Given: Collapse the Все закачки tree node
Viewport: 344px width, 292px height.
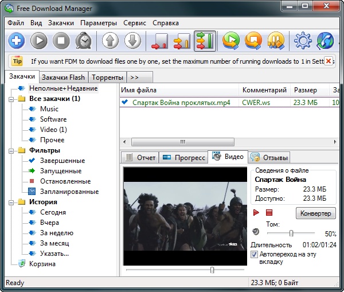Looking at the screenshot, I should [x=13, y=99].
